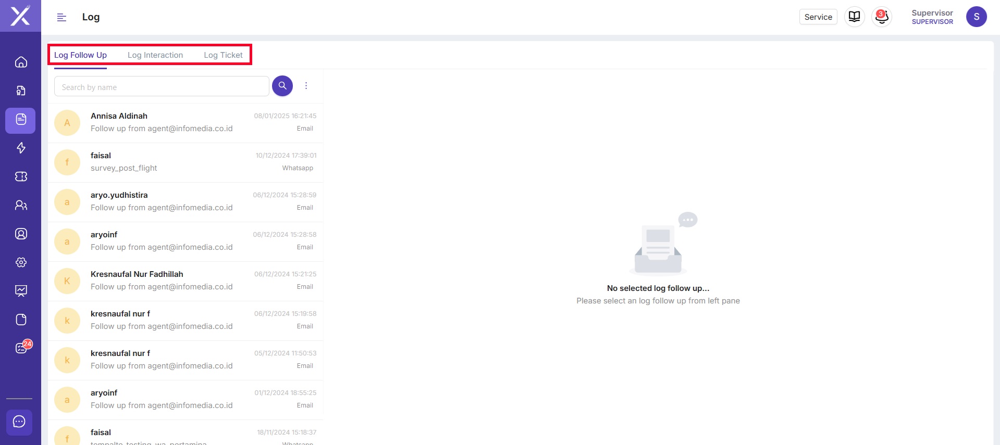Click the Service button
Image resolution: width=1000 pixels, height=445 pixels.
[x=818, y=17]
